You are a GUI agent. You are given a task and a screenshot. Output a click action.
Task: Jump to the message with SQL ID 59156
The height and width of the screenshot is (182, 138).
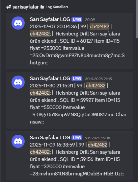69,156
